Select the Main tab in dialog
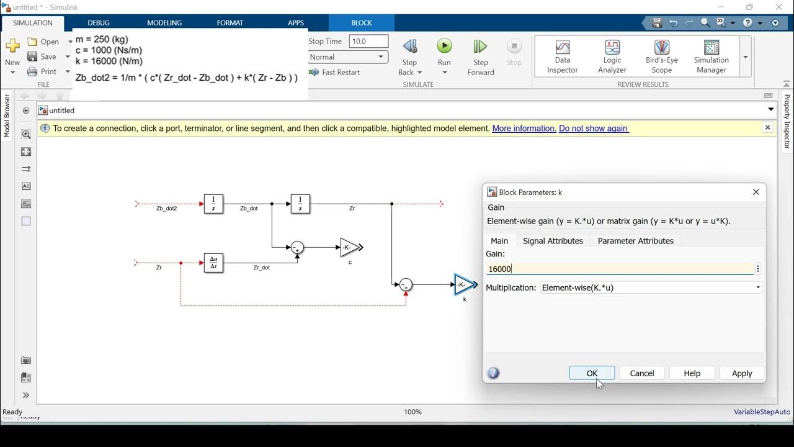794x447 pixels. pyautogui.click(x=499, y=241)
